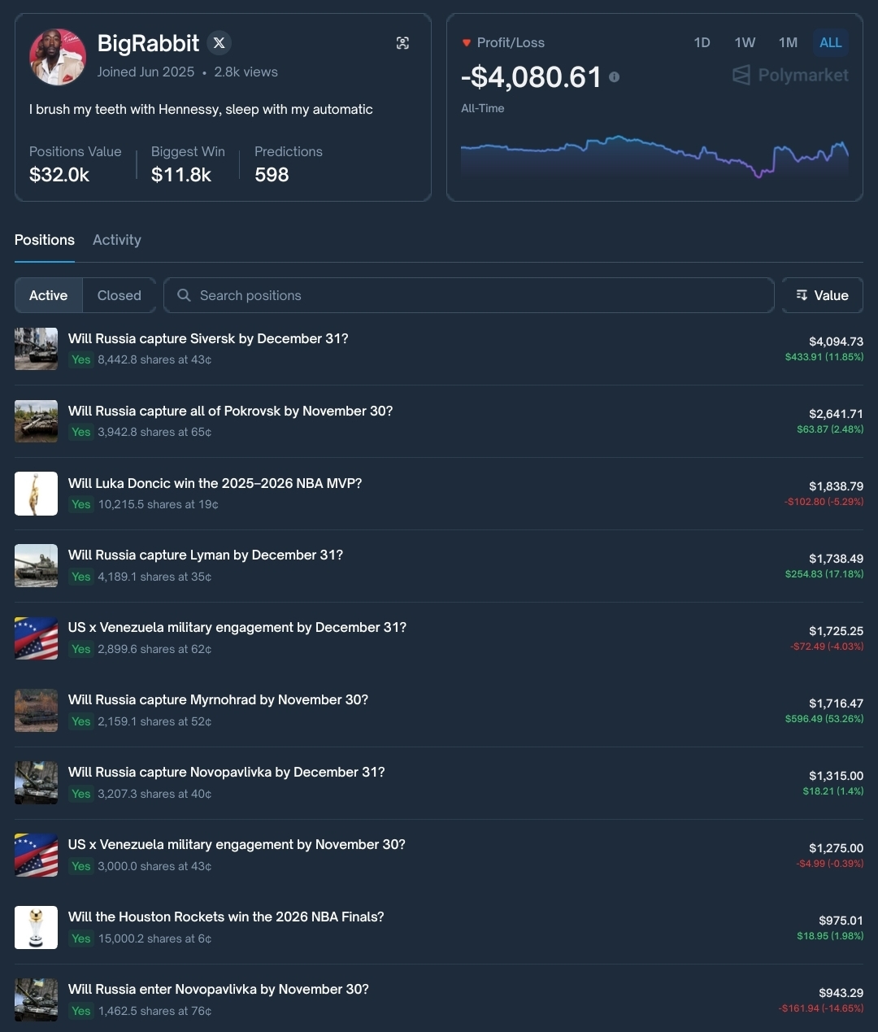Open 'Will Russia capture Myrnohrad by November 30?'
This screenshot has width=878, height=1032.
tap(218, 699)
